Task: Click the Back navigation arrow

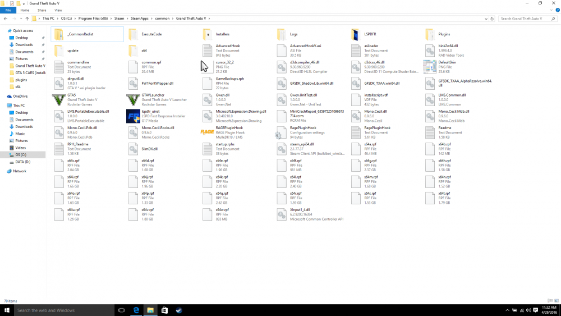Action: (x=6, y=19)
